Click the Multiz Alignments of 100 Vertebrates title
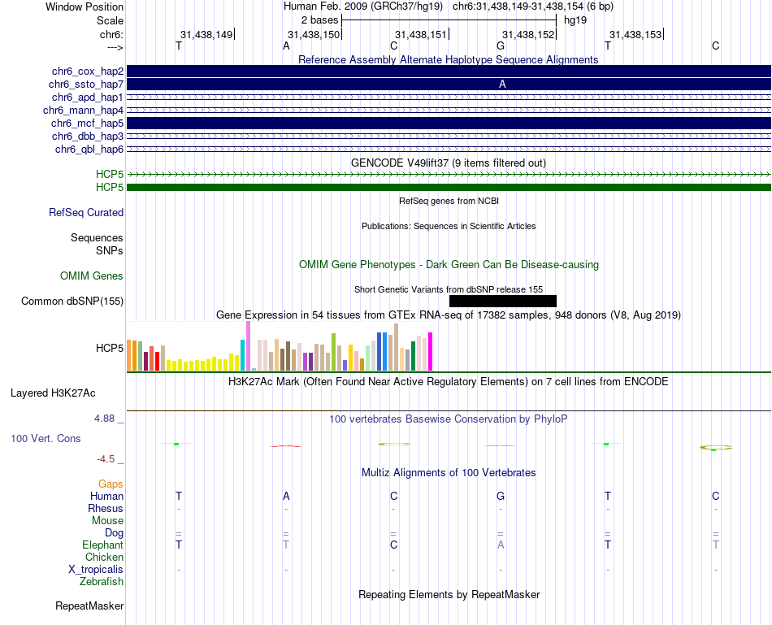The height and width of the screenshot is (625, 772). [449, 473]
